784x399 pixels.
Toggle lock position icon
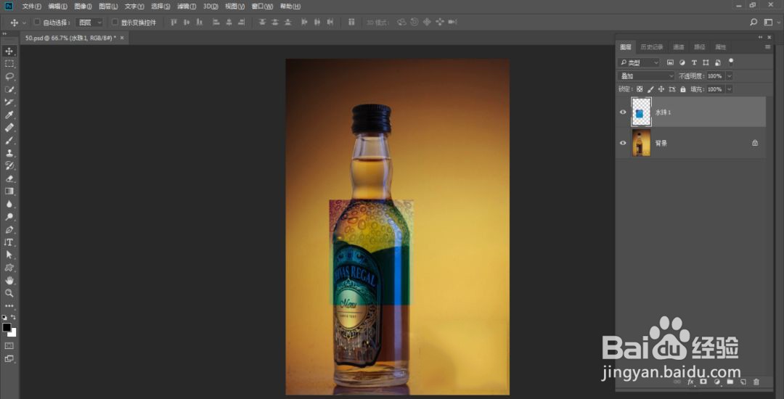coord(661,89)
